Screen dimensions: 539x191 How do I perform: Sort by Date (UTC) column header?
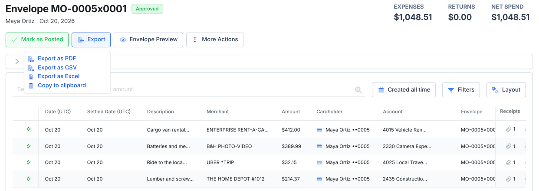(x=58, y=112)
